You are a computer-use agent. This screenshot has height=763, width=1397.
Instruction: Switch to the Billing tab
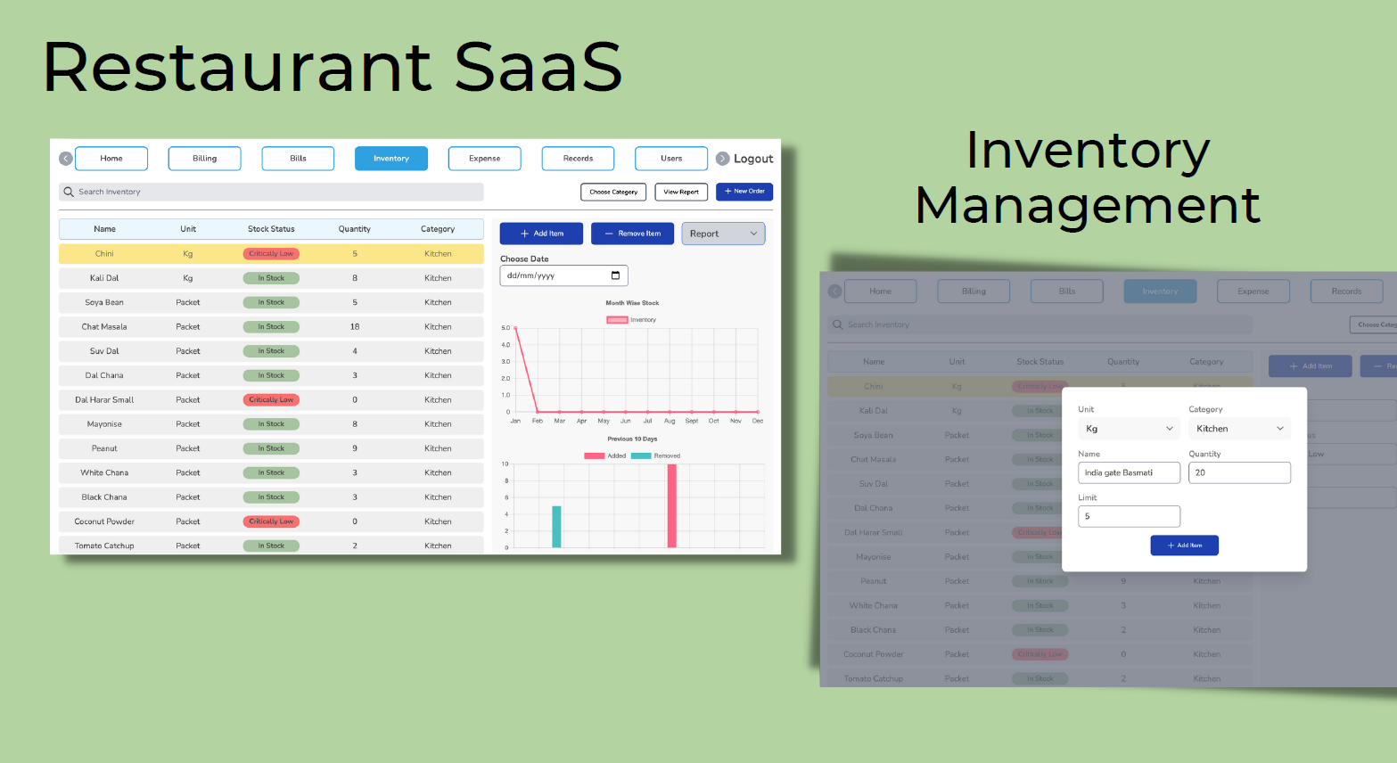tap(205, 159)
